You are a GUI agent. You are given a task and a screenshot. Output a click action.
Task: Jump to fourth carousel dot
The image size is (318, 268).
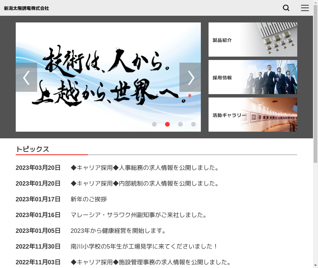pyautogui.click(x=193, y=124)
